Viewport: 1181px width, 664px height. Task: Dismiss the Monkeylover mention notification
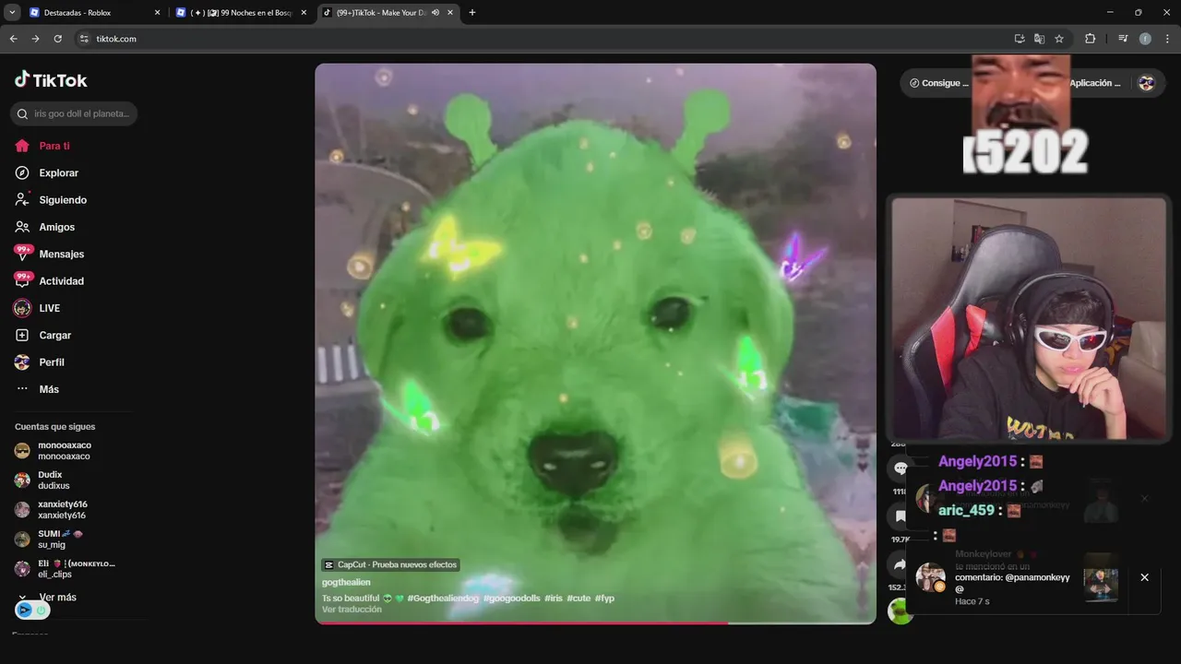pos(1144,577)
